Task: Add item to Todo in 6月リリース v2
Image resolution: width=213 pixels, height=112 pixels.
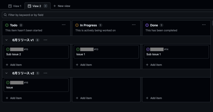Action: click(x=14, y=98)
